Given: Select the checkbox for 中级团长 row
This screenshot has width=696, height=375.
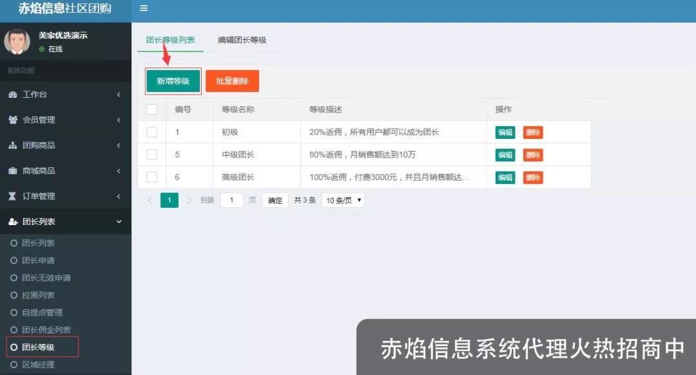Looking at the screenshot, I should (152, 154).
